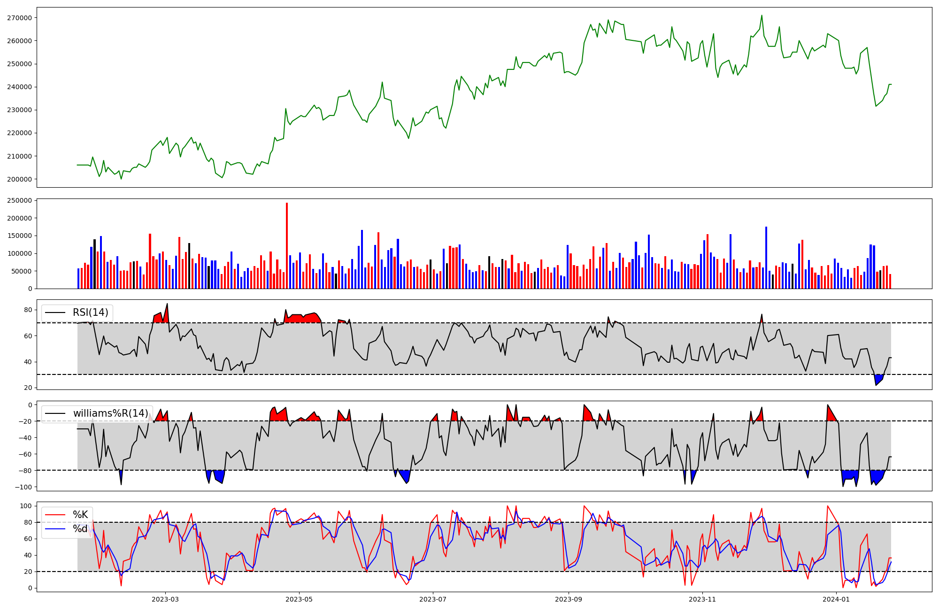Click the highest peak of the green price line
Viewport: 939px width, 610px height.
(762, 15)
